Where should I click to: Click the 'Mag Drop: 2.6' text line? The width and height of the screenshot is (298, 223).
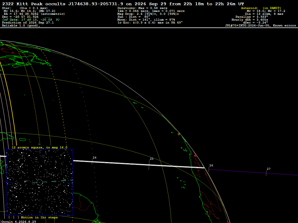pyautogui.click(x=148, y=14)
